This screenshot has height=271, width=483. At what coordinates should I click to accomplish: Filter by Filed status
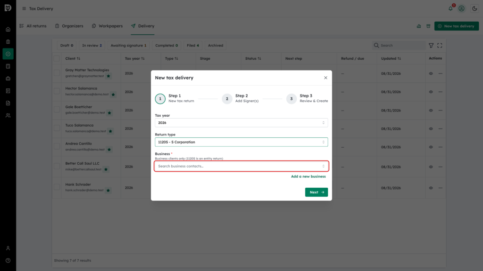193,46
